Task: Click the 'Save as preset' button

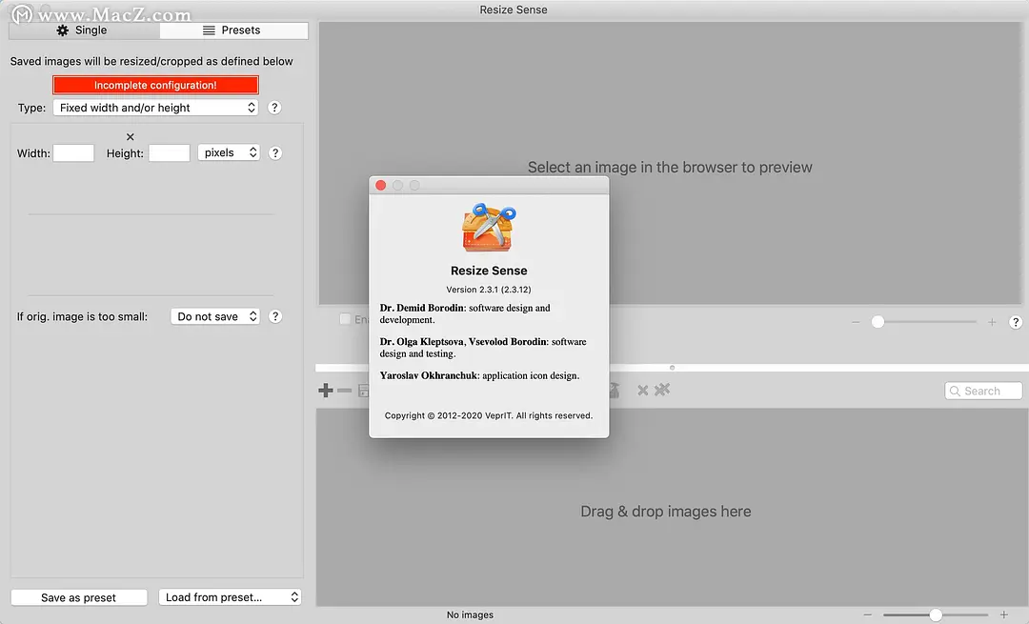Action: (79, 597)
